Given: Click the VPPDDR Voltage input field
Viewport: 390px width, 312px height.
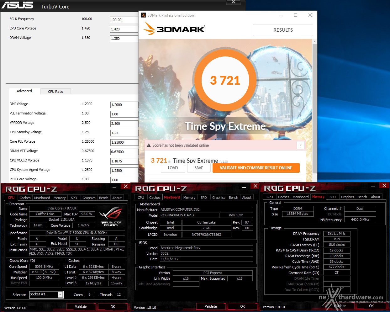Looking at the screenshot, I should [124, 124].
